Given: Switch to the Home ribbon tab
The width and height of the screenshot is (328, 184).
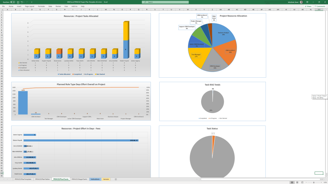Looking at the screenshot, I should [x=11, y=6].
